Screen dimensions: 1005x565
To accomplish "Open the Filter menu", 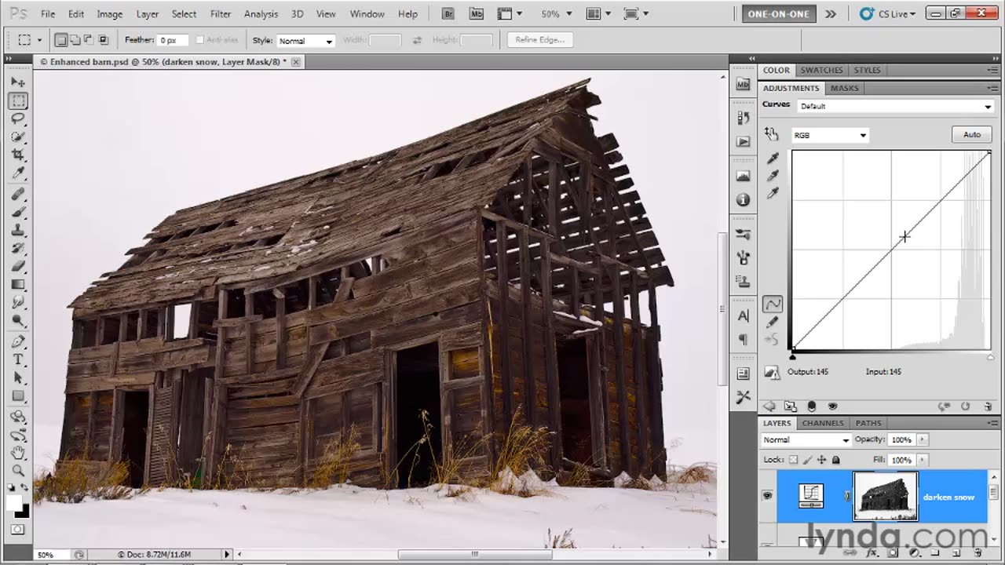I will coord(221,13).
